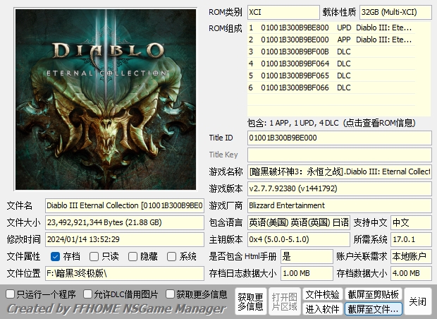
Task: Select DLC row 01001B300B9BF065
Action: point(331,76)
